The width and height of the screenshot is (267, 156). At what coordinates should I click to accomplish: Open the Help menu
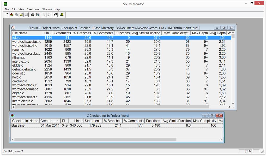click(x=57, y=9)
